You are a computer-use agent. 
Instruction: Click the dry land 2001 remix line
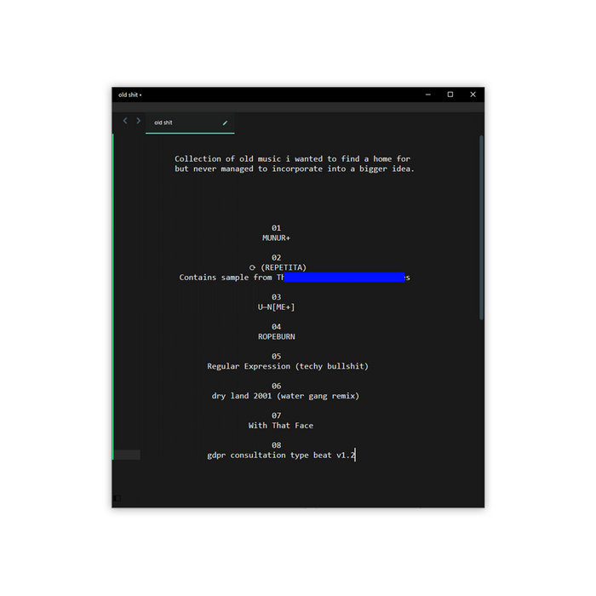click(285, 396)
